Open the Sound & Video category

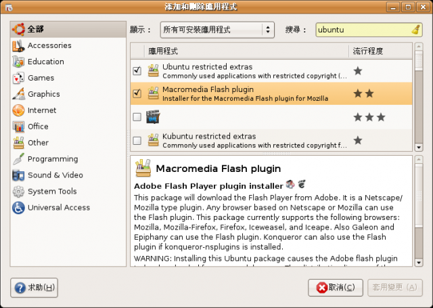tap(68, 175)
